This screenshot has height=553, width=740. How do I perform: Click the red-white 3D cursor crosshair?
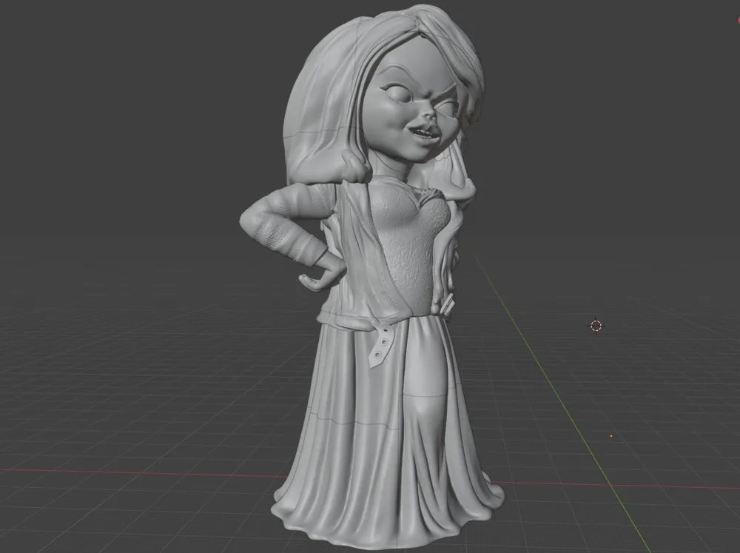point(596,326)
